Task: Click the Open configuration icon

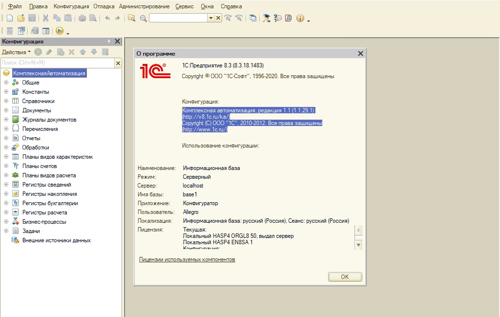Action: (x=10, y=31)
